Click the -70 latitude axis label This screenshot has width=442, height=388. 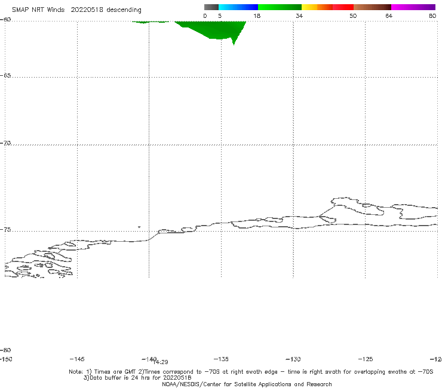(x=5, y=143)
